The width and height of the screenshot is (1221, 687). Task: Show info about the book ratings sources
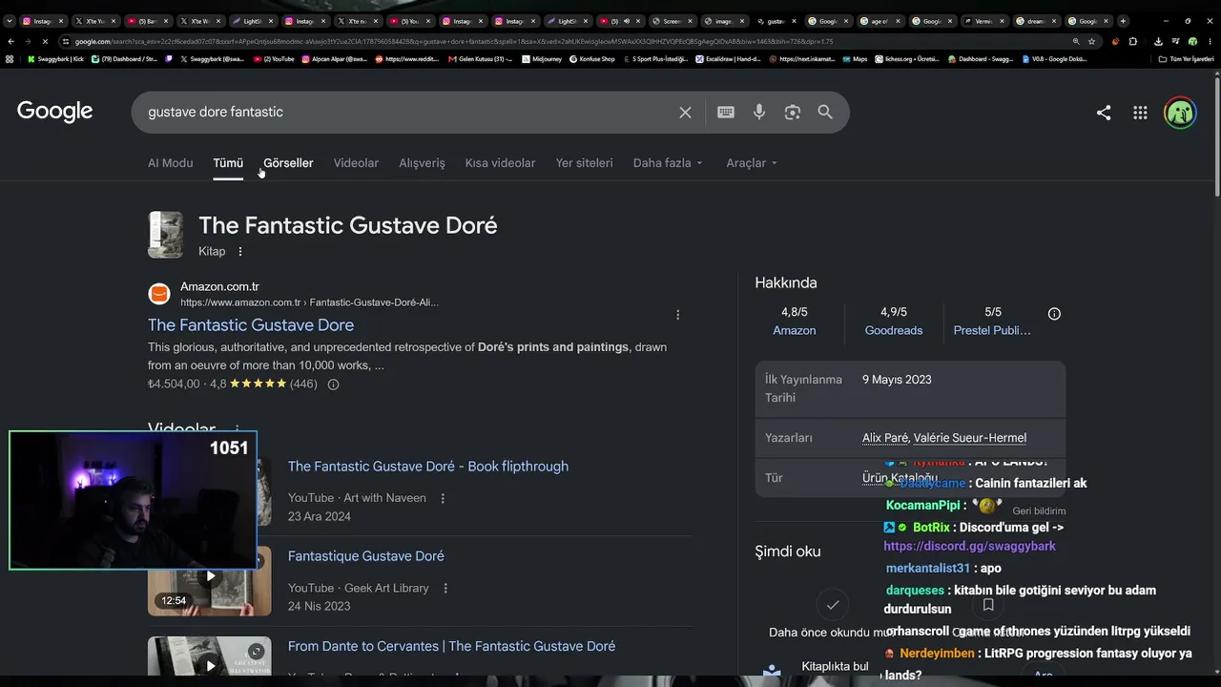1054,313
